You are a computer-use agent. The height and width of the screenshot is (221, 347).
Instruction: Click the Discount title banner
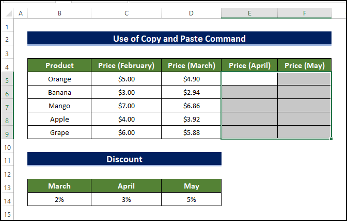124,159
